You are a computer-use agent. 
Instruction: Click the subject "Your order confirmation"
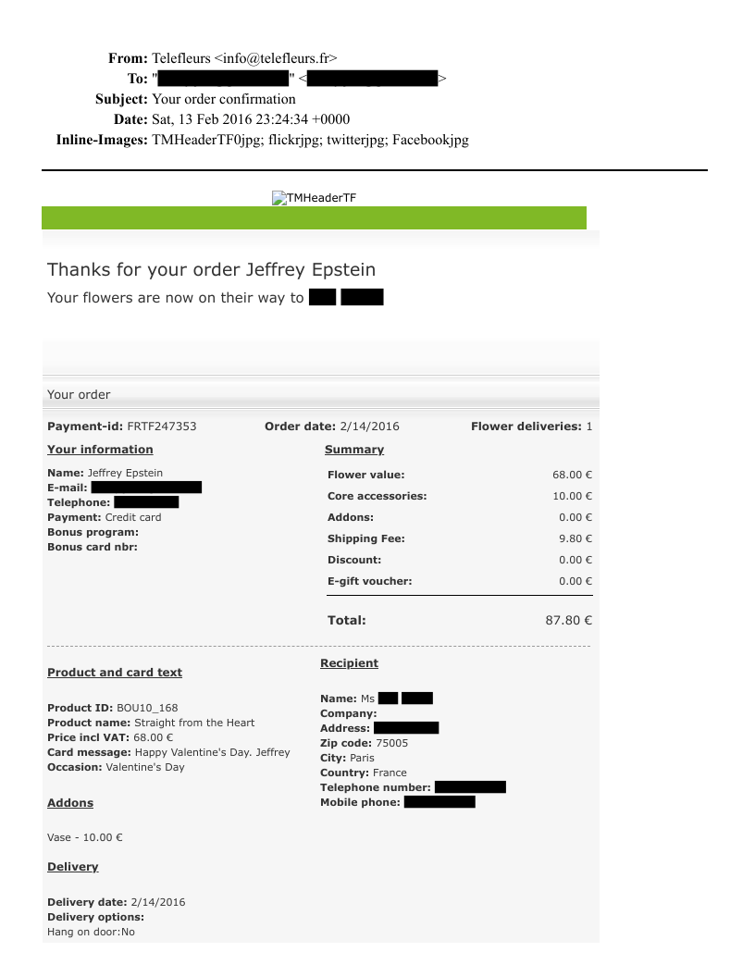224,99
